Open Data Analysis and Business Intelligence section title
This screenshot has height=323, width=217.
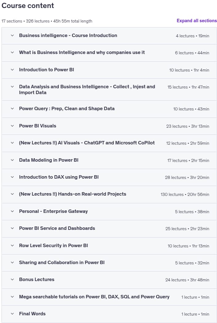pos(87,89)
